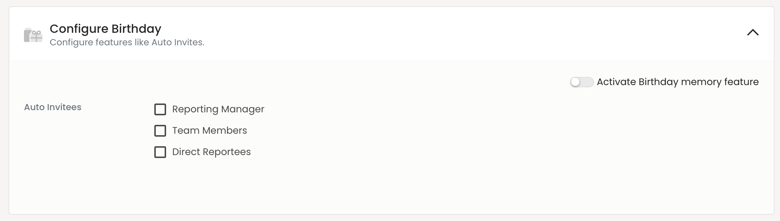Tick the Team Members checkbox
This screenshot has height=221, width=780.
(x=160, y=131)
